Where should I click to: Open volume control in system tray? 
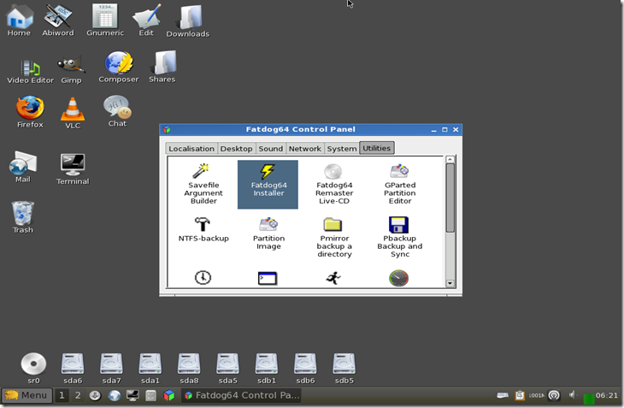572,395
